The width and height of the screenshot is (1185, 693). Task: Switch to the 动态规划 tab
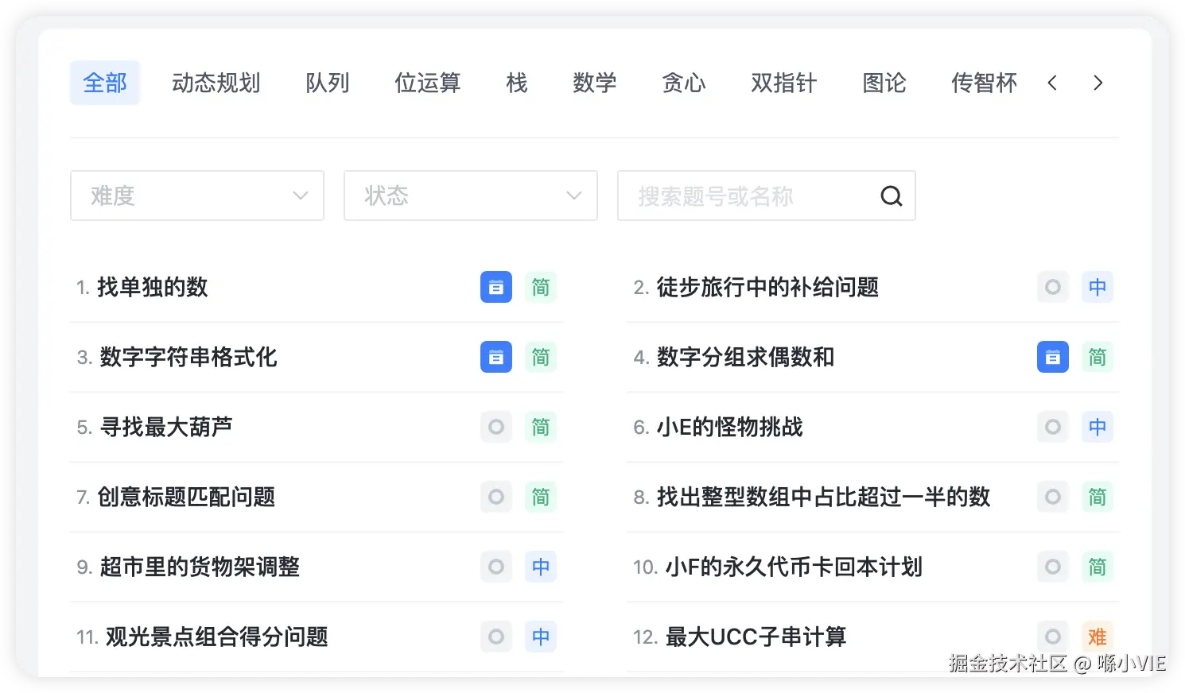pos(216,83)
